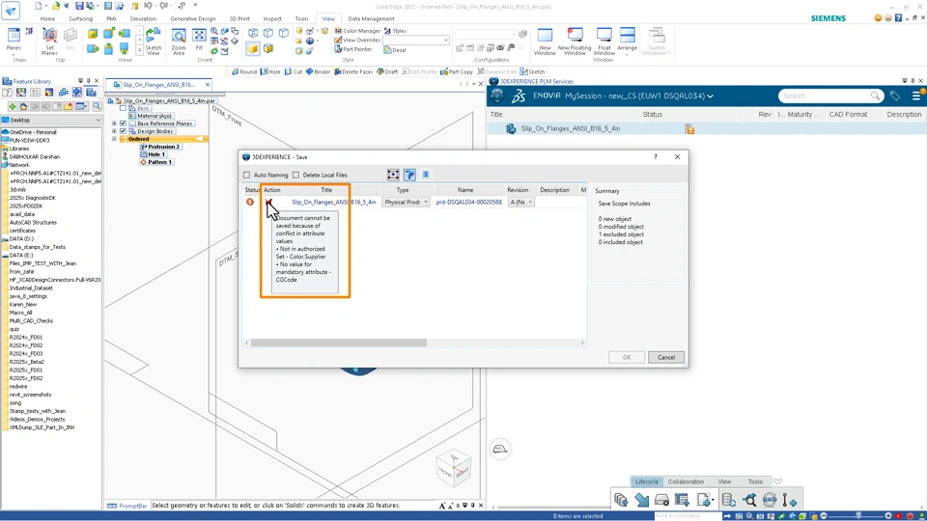Open Styles in the Style group
Screen dimensions: 927x521
tap(395, 31)
